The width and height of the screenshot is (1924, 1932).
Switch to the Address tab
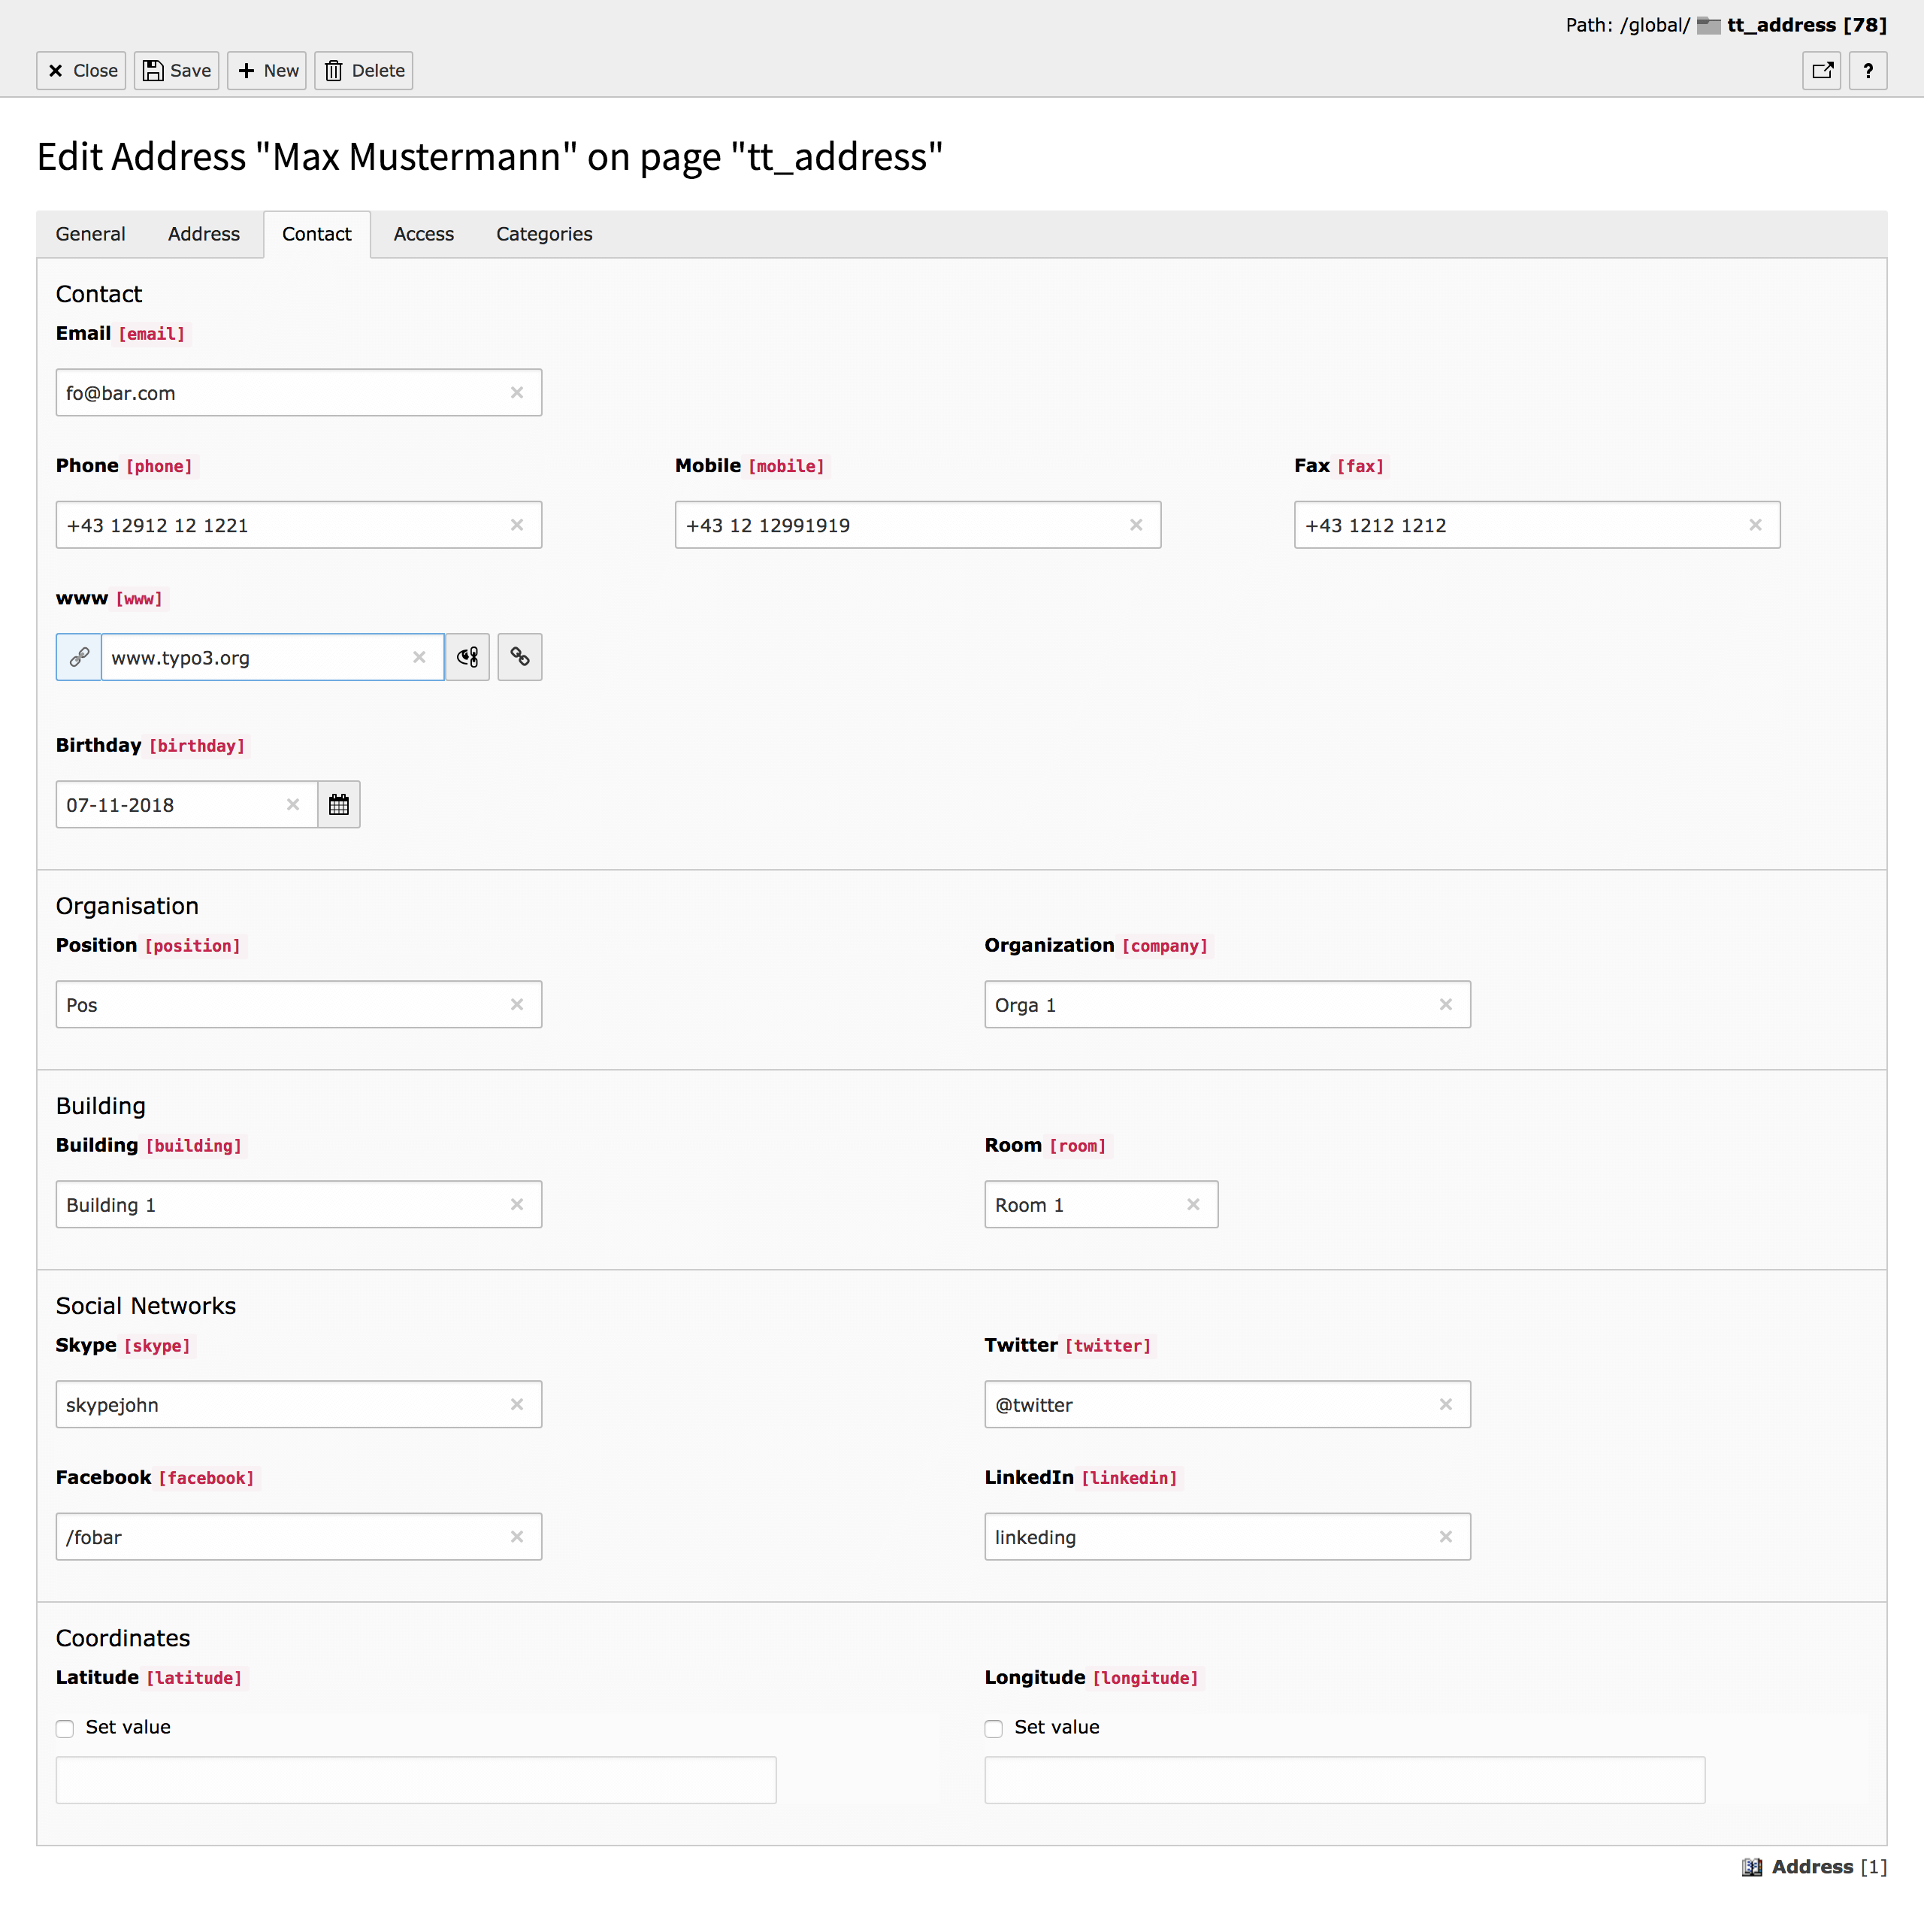pyautogui.click(x=204, y=234)
